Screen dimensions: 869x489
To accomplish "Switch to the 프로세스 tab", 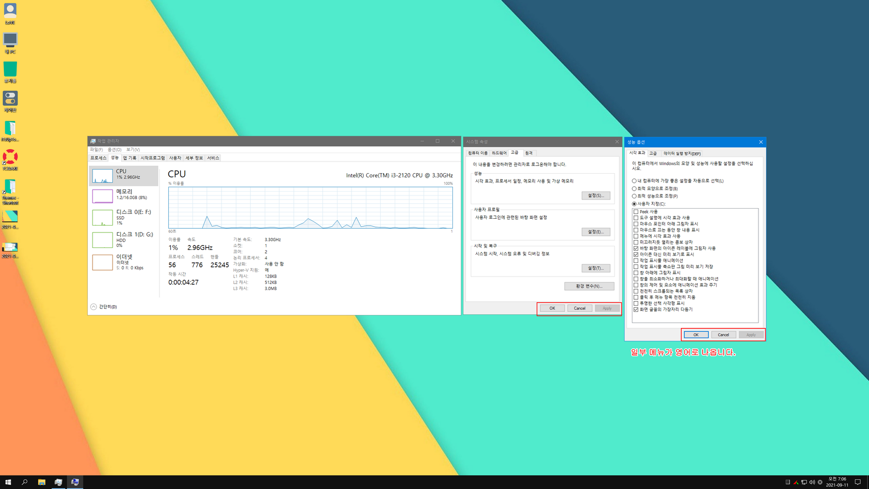I will 98,158.
